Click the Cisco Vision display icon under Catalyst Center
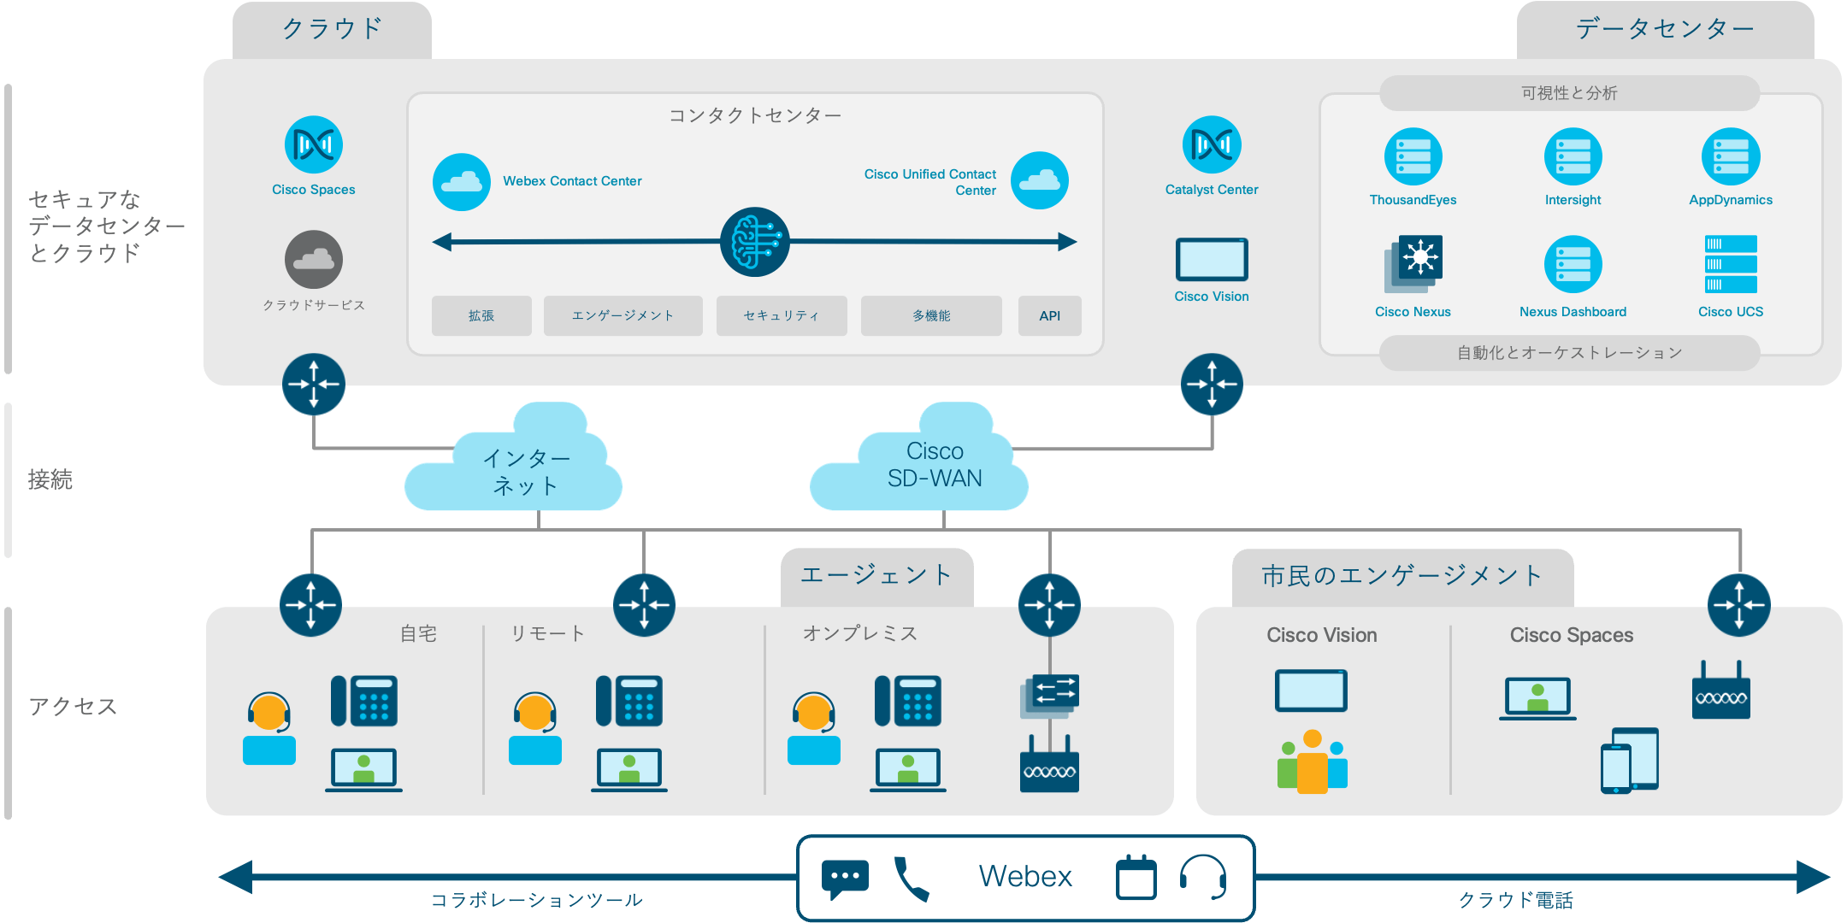 click(x=1212, y=260)
